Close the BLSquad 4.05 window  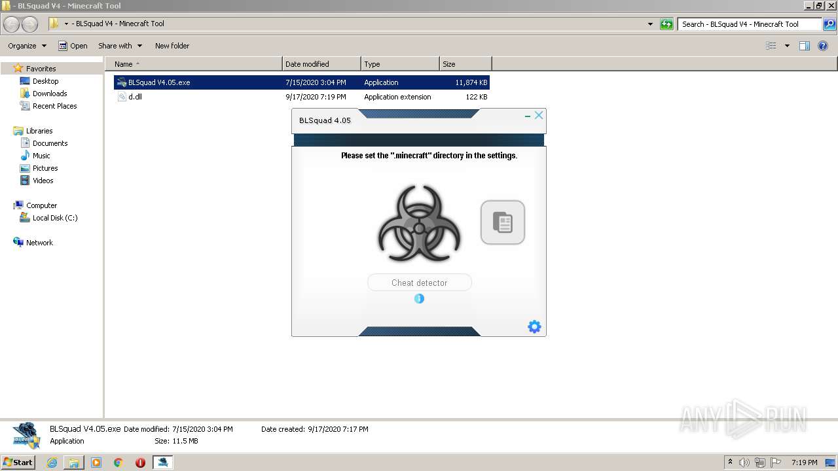539,115
